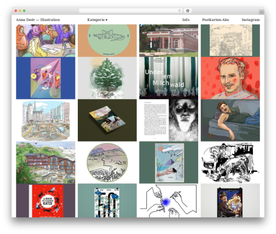The height and width of the screenshot is (234, 276).
Task: Open the hanging poster with top-hat man
Action: tap(230, 200)
